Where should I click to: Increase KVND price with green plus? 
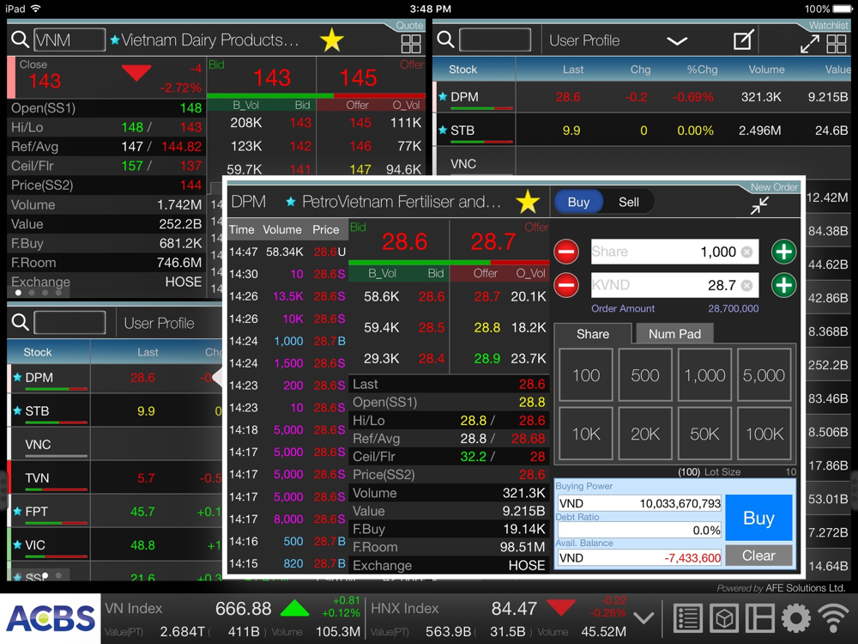(x=783, y=285)
